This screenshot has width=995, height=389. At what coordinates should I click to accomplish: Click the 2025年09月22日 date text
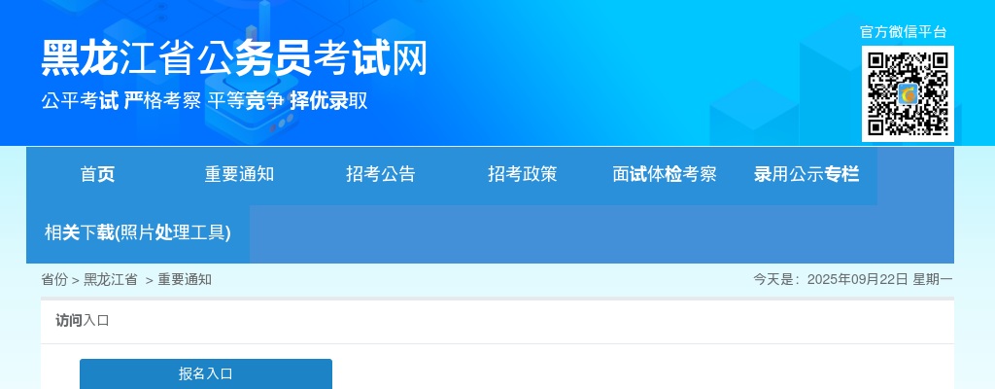pos(857,280)
